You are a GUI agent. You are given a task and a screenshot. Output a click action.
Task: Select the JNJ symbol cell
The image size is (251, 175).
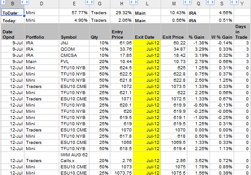click(74, 43)
